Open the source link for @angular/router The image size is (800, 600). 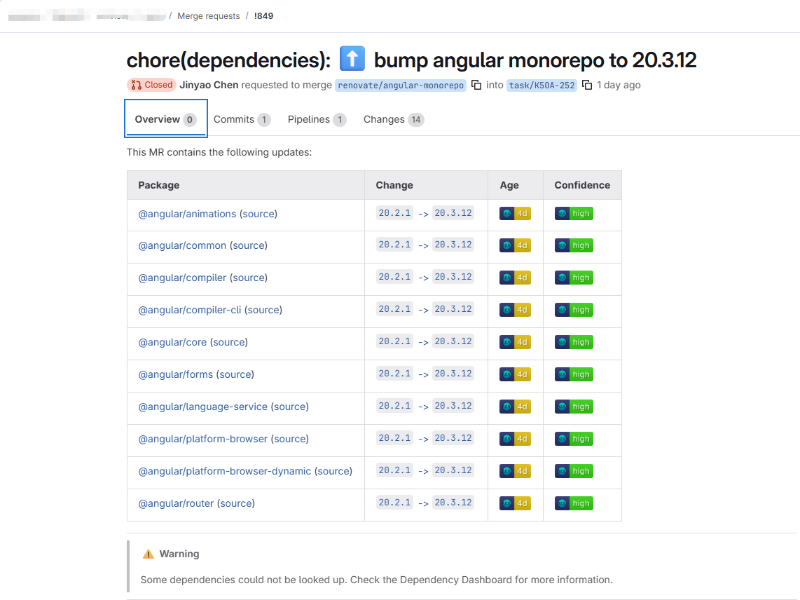click(x=235, y=503)
